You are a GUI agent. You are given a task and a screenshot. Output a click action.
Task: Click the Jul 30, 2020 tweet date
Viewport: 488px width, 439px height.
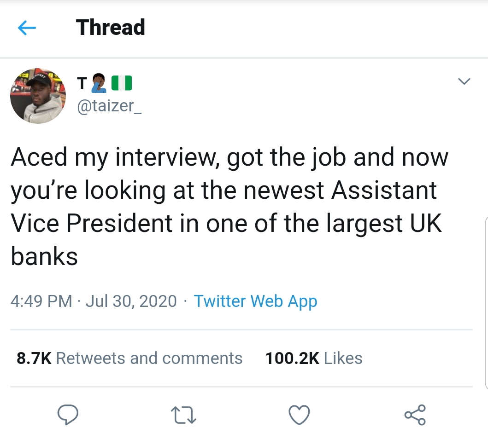click(x=131, y=301)
